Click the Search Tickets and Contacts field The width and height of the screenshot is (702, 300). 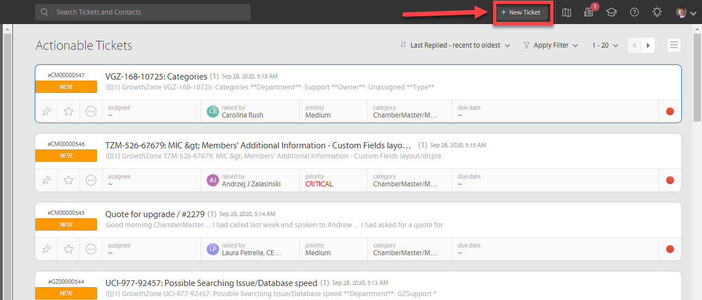(x=143, y=12)
